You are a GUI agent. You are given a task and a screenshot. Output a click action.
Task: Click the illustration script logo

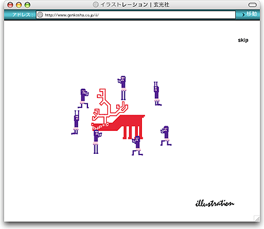215,203
